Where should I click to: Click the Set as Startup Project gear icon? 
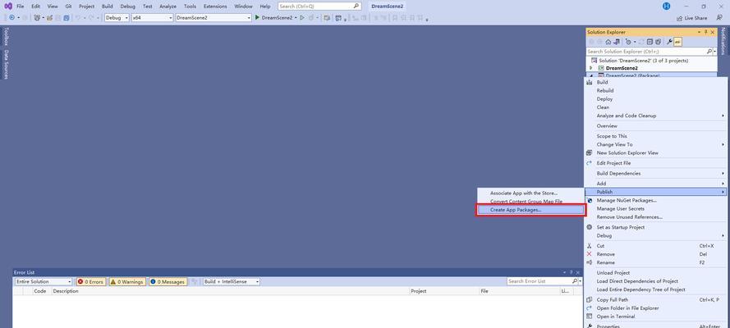coord(590,227)
